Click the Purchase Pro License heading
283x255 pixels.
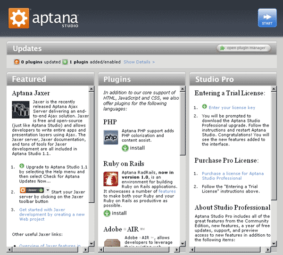[x=227, y=160]
